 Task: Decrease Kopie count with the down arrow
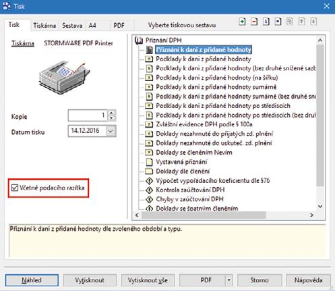(x=111, y=118)
